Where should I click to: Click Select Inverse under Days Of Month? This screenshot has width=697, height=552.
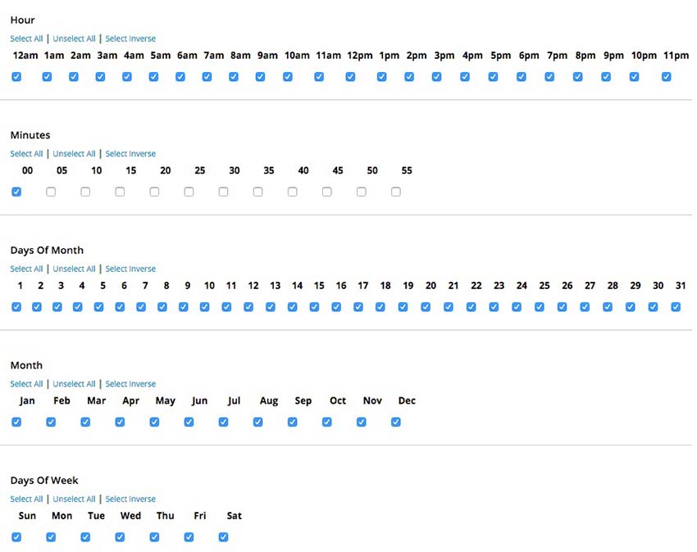(130, 269)
